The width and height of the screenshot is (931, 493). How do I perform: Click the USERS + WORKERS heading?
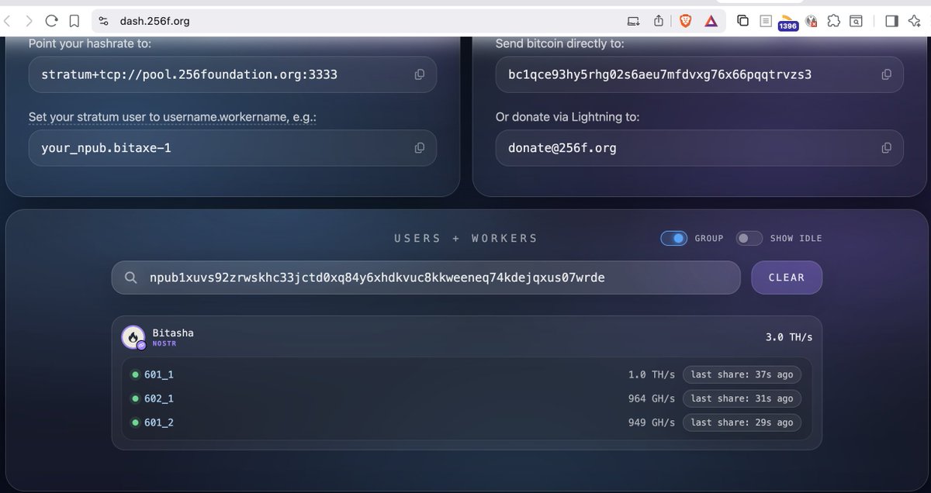pos(465,238)
